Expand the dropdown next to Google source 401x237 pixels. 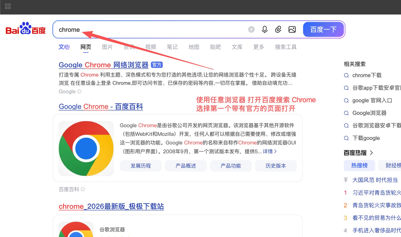click(x=79, y=92)
